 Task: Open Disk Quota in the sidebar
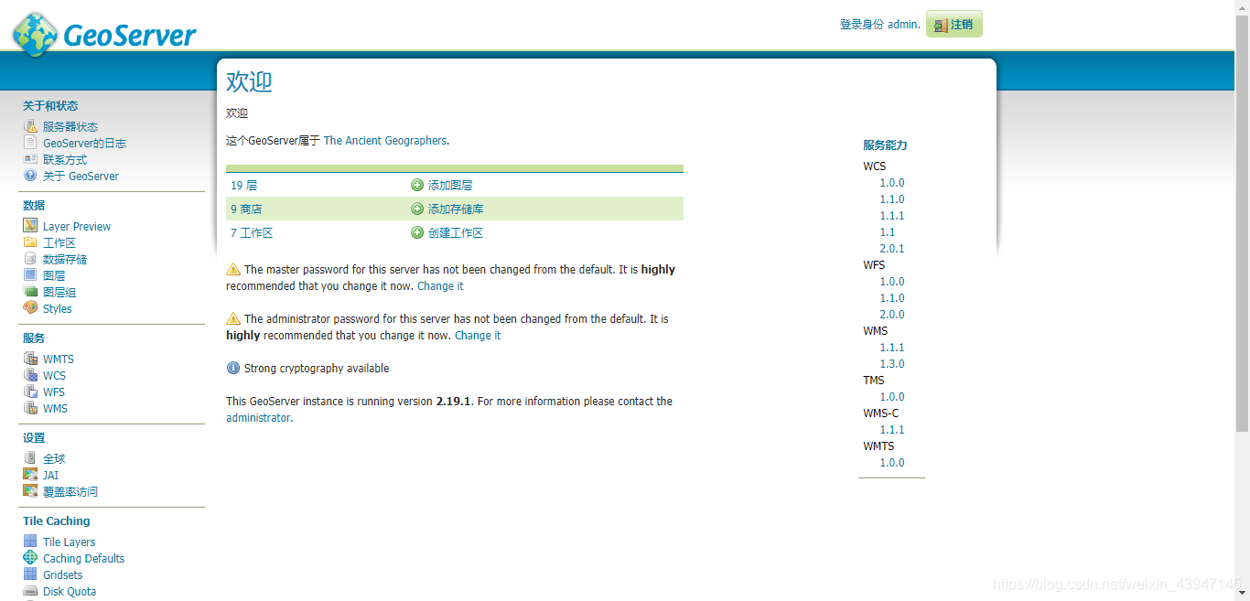pos(70,591)
